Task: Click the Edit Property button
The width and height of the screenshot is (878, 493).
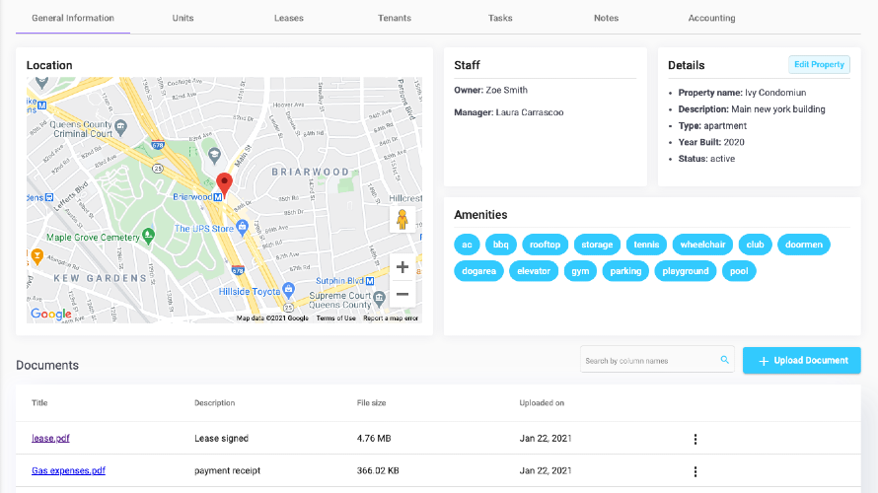Action: coord(819,64)
